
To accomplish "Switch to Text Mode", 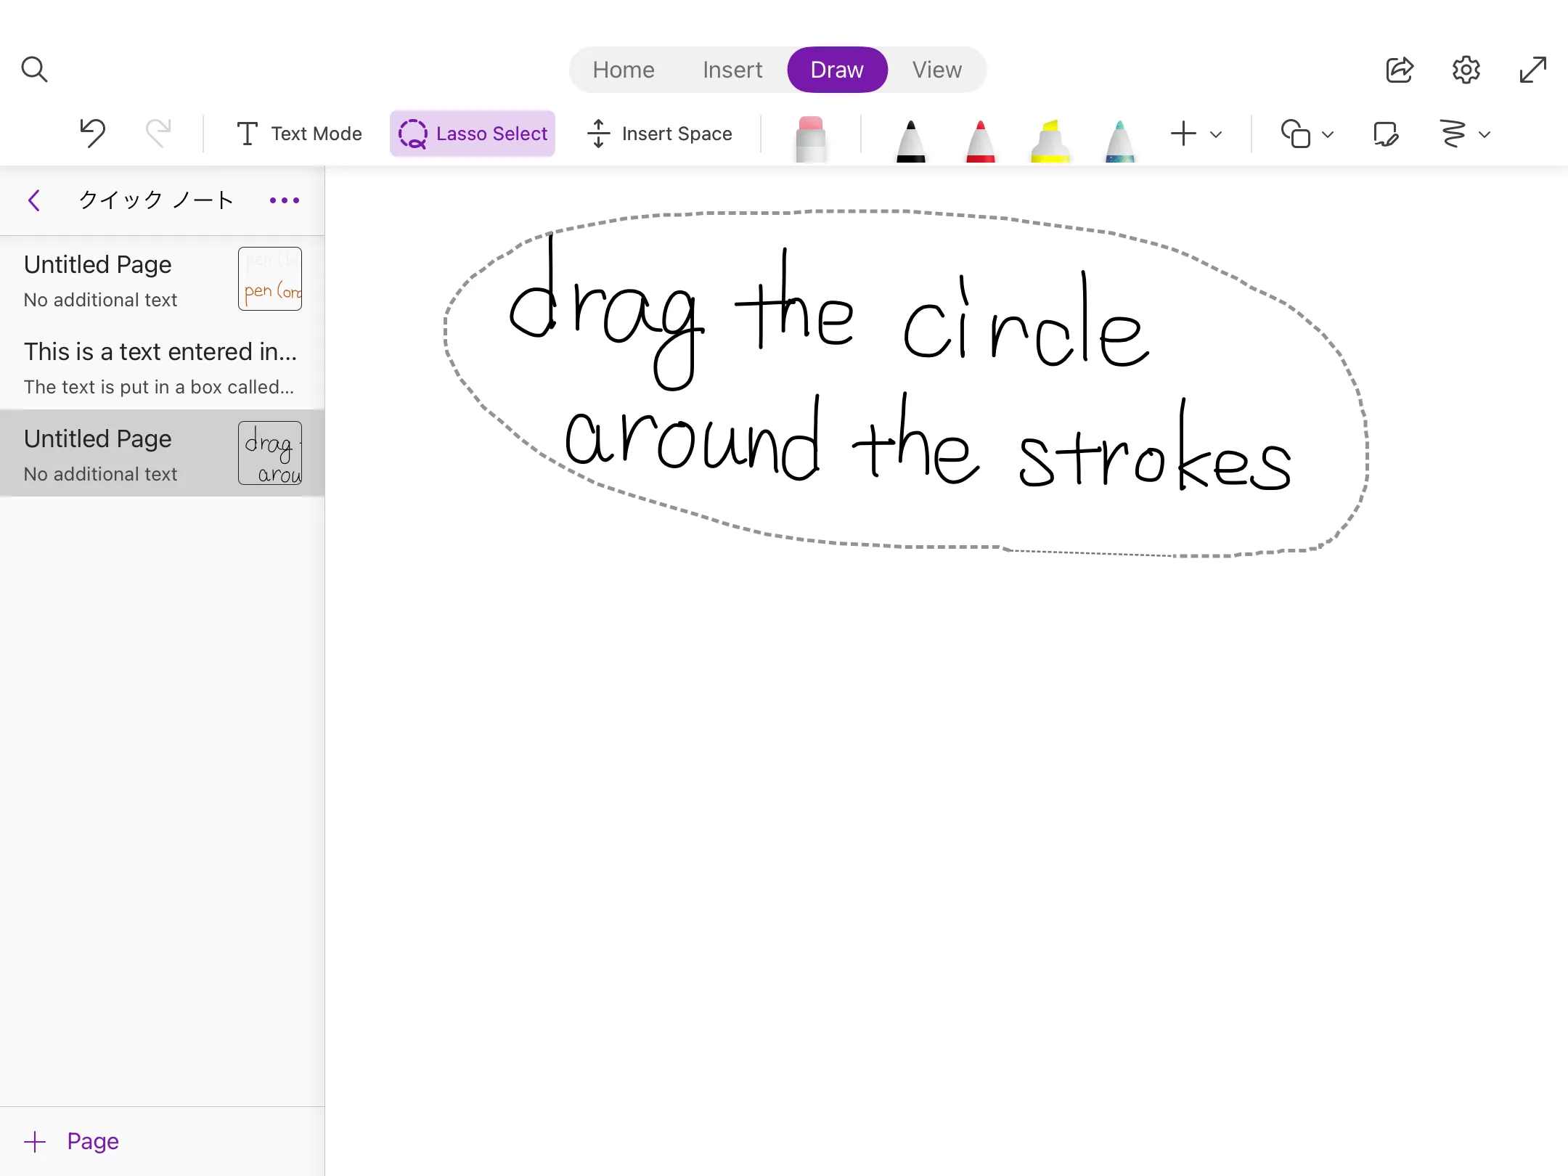I will tap(299, 134).
